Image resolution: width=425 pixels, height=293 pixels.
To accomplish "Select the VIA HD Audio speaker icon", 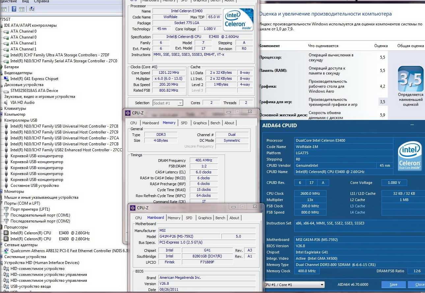I will tap(7, 103).
